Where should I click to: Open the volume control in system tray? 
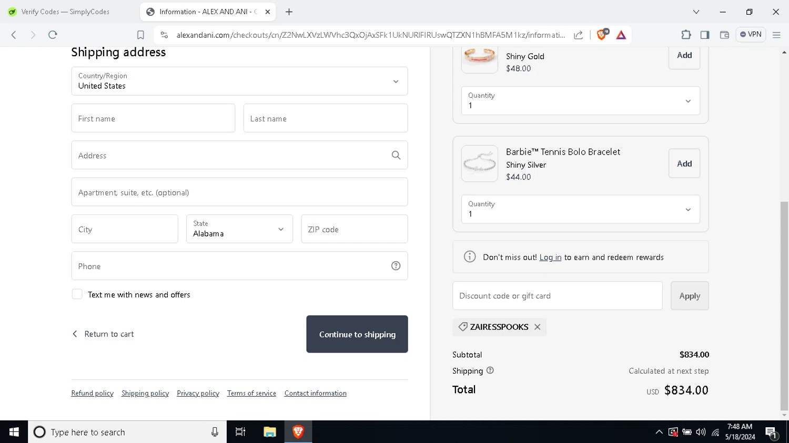701,432
